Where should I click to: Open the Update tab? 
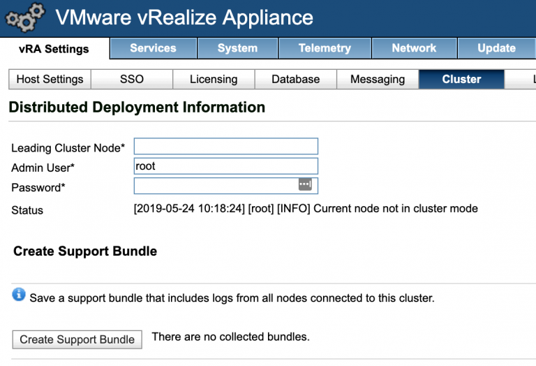point(497,48)
